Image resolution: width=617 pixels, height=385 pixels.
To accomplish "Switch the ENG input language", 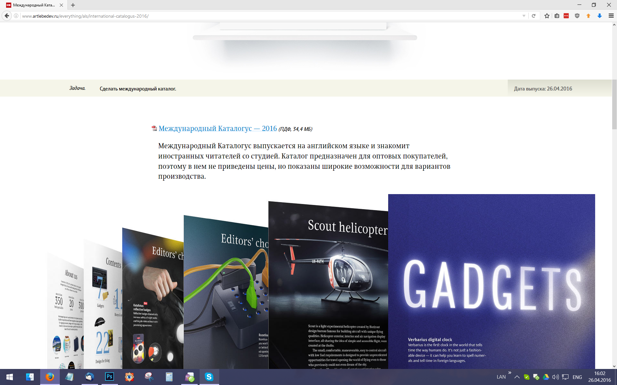I will [x=577, y=377].
